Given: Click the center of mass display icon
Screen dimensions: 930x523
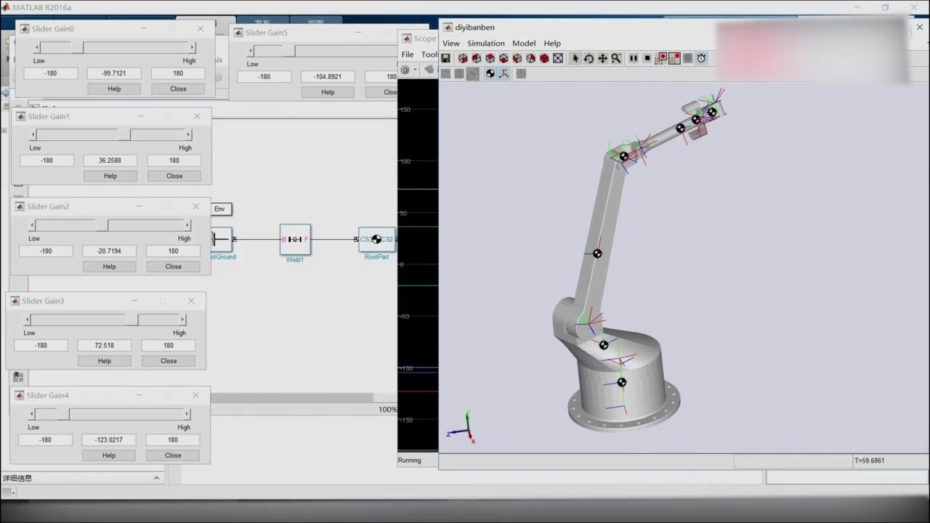Looking at the screenshot, I should coord(490,73).
